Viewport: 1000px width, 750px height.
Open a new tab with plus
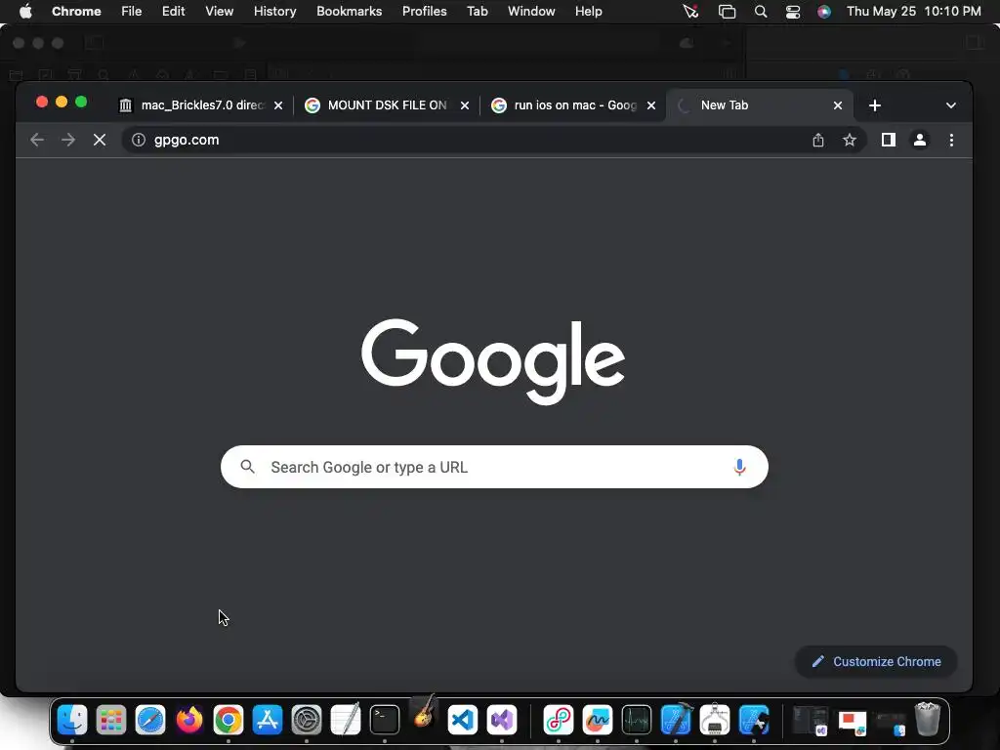tap(875, 105)
